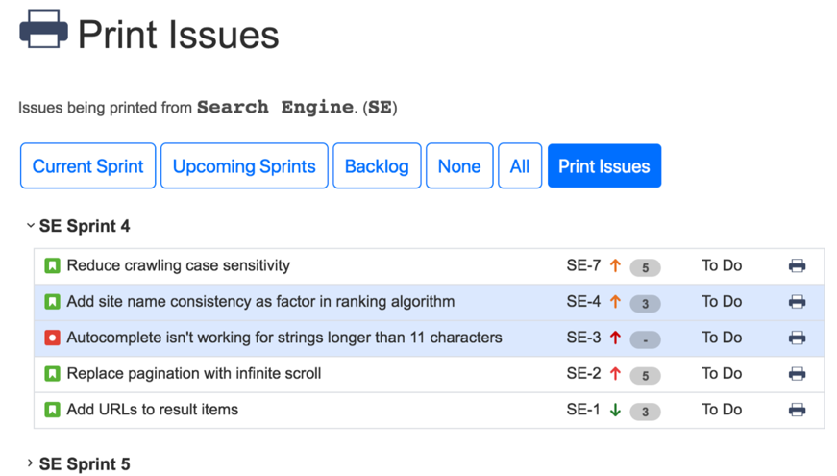Select the Backlog filter

377,166
